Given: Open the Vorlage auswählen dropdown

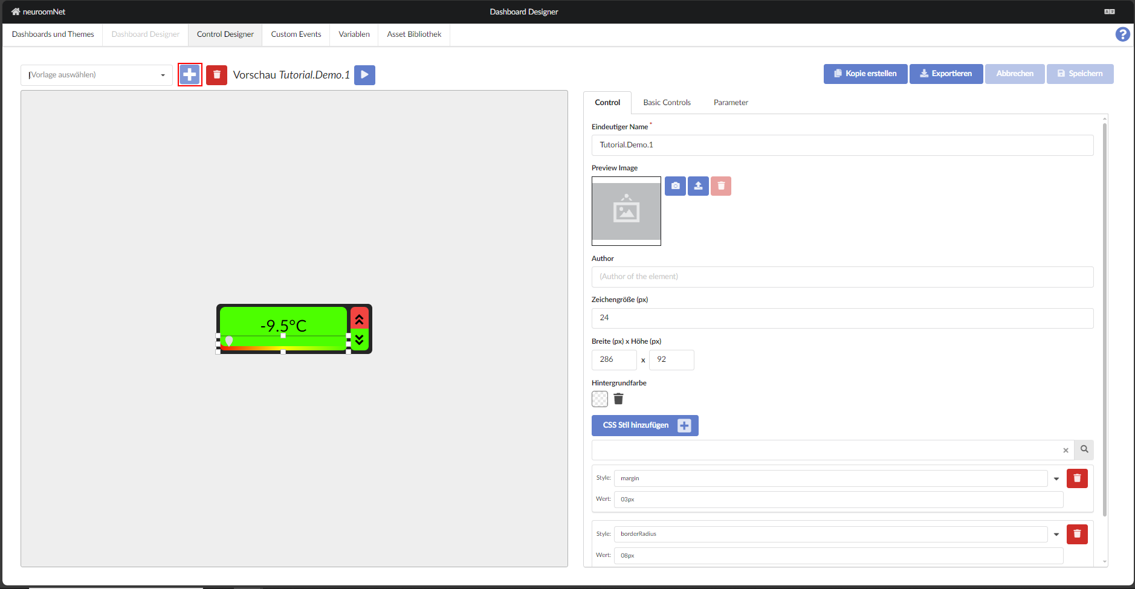Looking at the screenshot, I should [97, 75].
